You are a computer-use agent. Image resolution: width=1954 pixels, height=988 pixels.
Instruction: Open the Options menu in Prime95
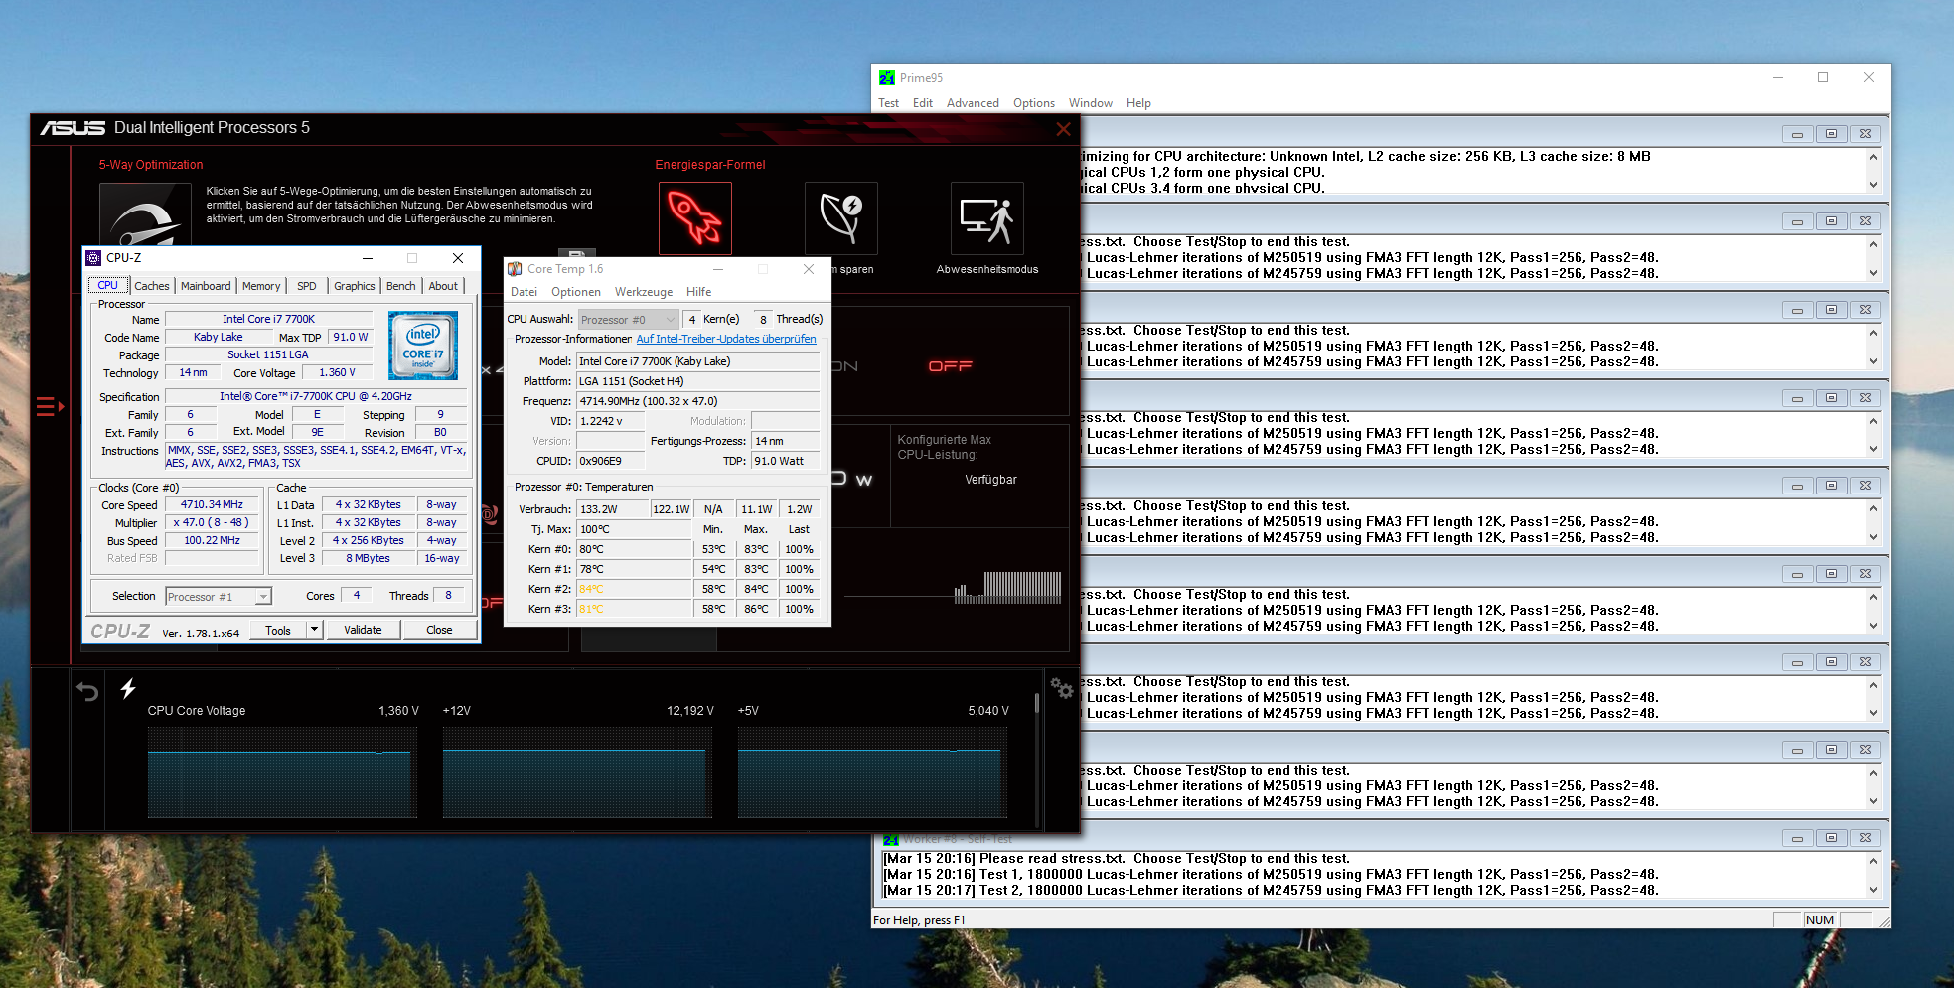pyautogui.click(x=1034, y=103)
